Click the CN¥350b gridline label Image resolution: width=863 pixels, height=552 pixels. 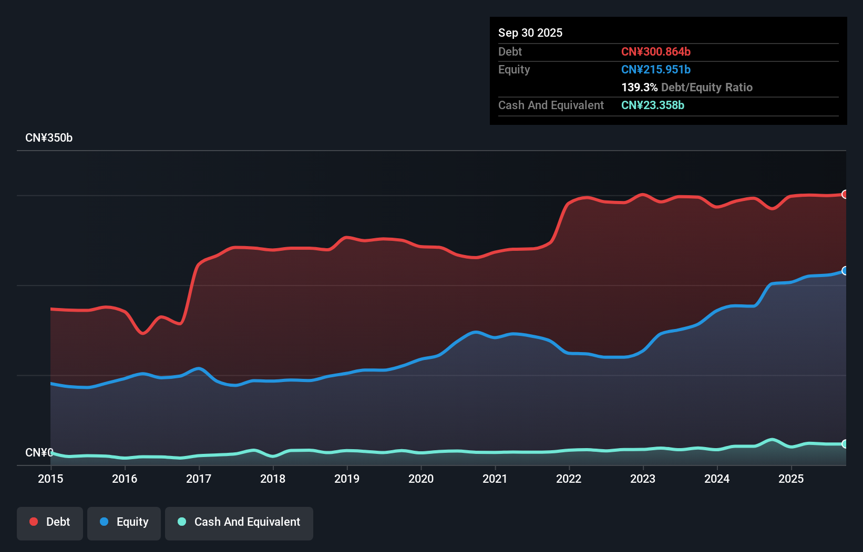49,137
